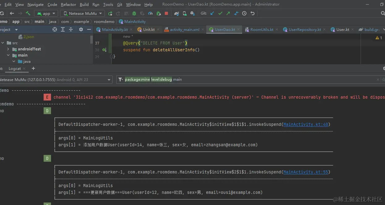Click the Run app icon
385x205 pixels.
click(110, 13)
